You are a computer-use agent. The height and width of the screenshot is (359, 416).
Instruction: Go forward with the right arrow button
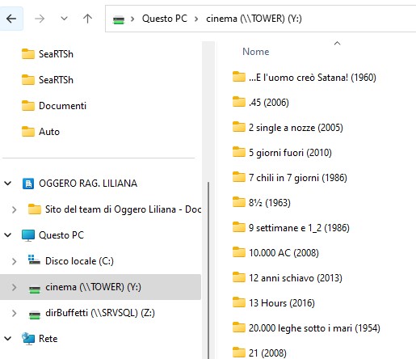pyautogui.click(x=40, y=19)
